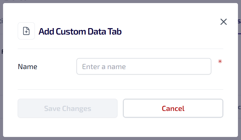
Task: Close the Add Custom Data Tab dialog
Action: [x=224, y=22]
